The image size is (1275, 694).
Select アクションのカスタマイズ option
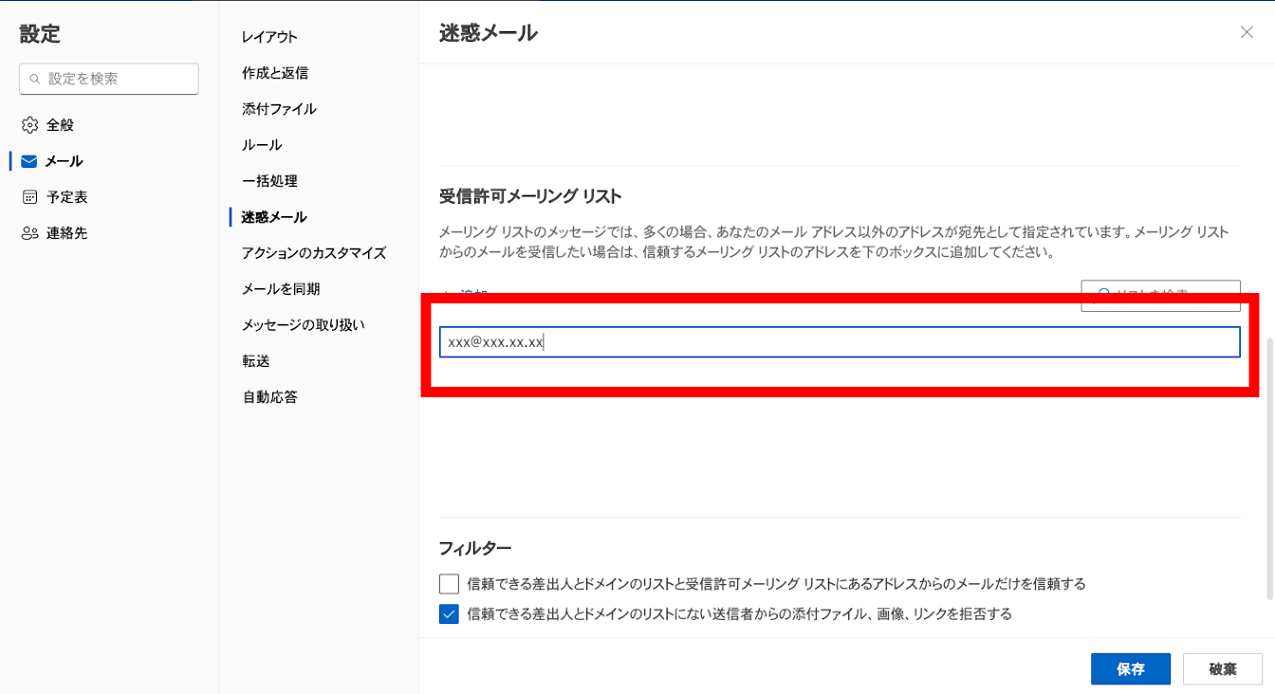(313, 253)
